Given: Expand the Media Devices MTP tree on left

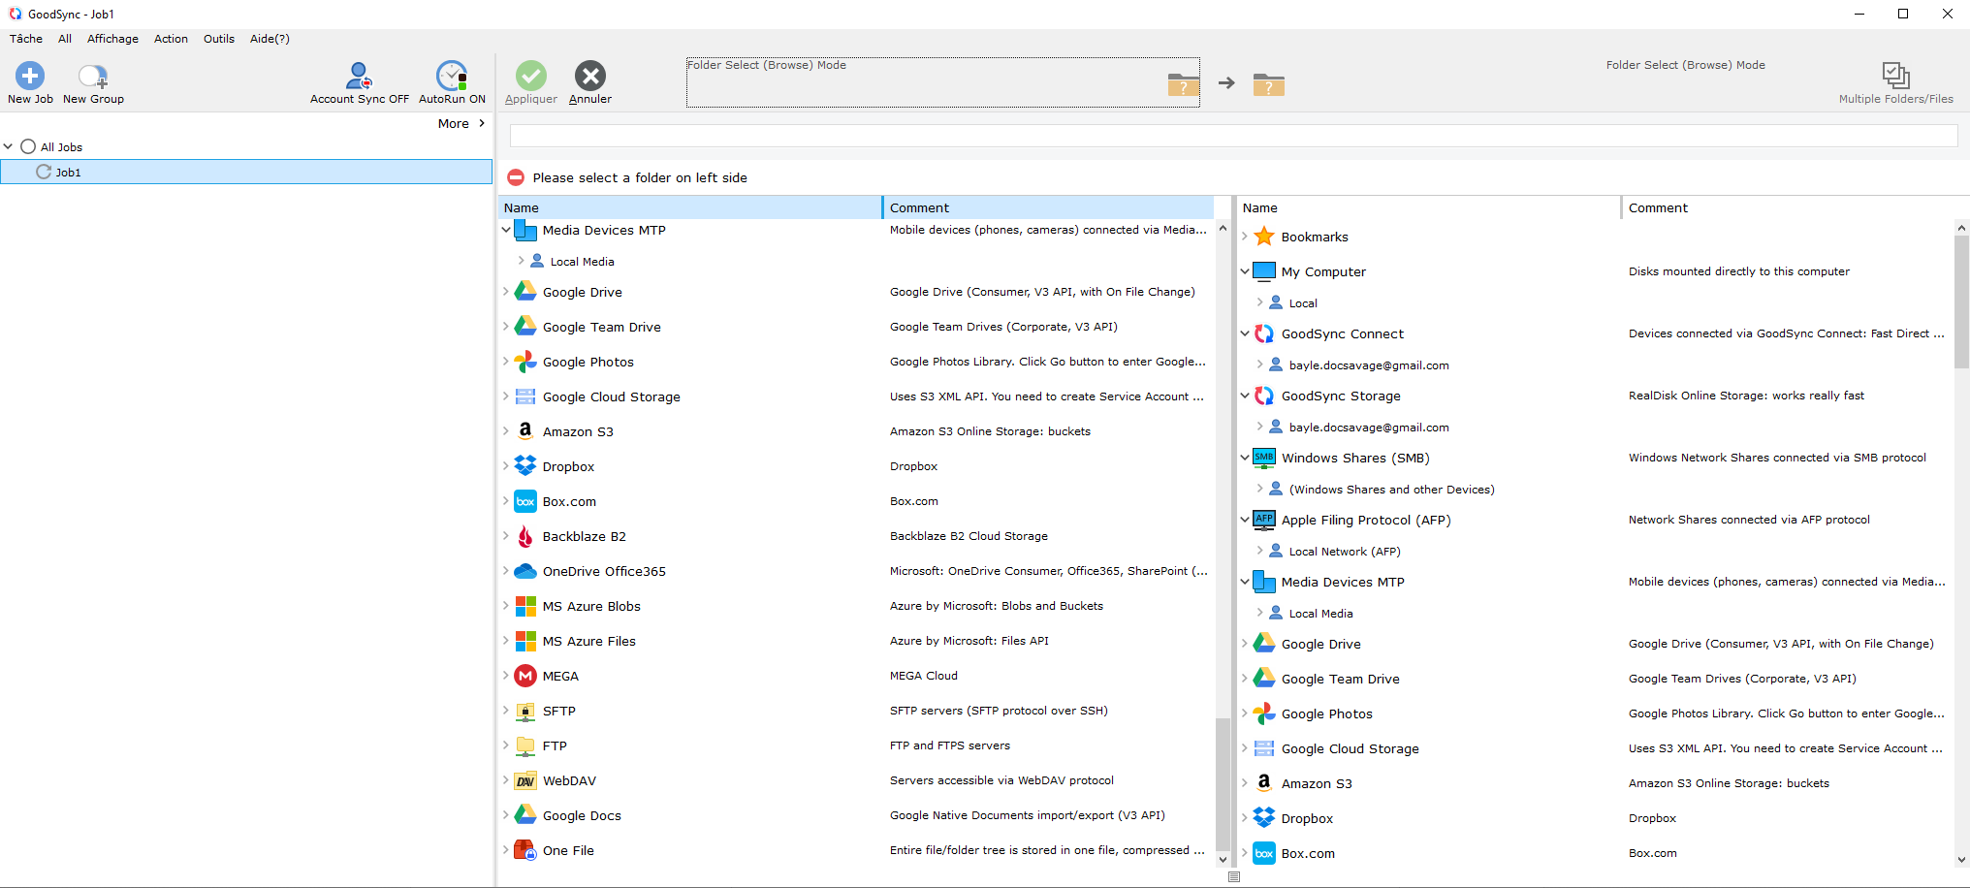Looking at the screenshot, I should coord(506,230).
